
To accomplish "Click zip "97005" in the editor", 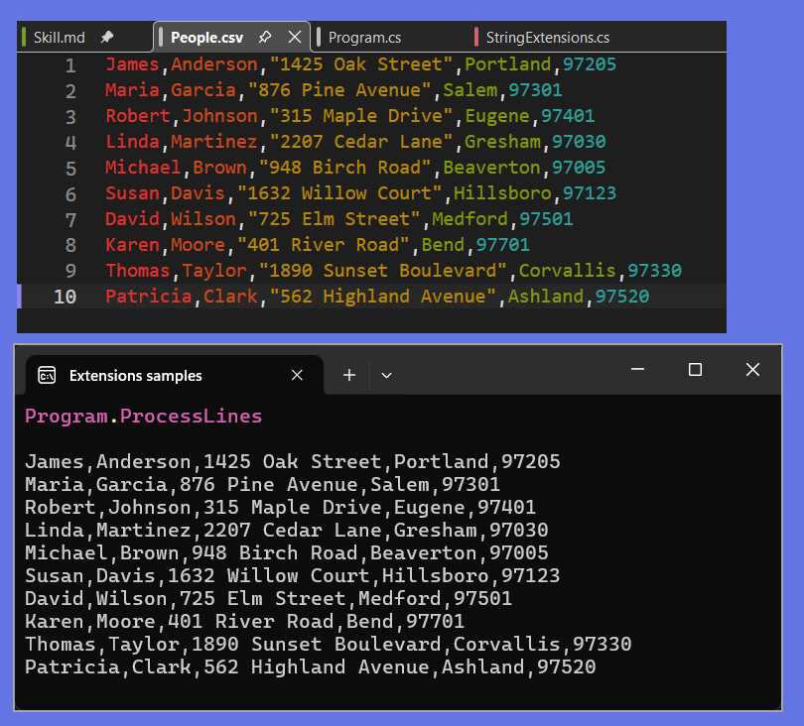I will 579,168.
